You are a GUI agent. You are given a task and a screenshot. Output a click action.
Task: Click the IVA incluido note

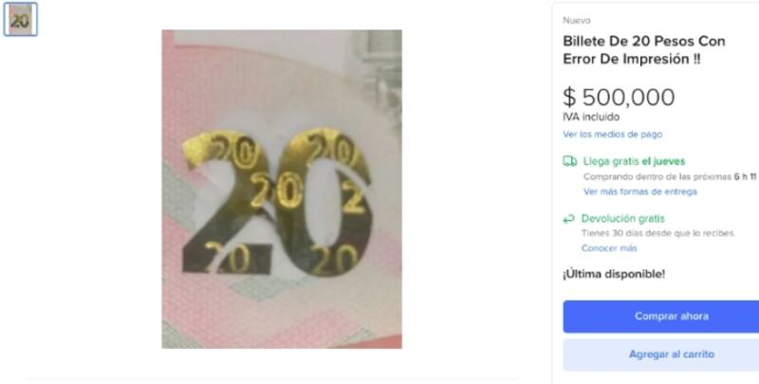point(591,117)
